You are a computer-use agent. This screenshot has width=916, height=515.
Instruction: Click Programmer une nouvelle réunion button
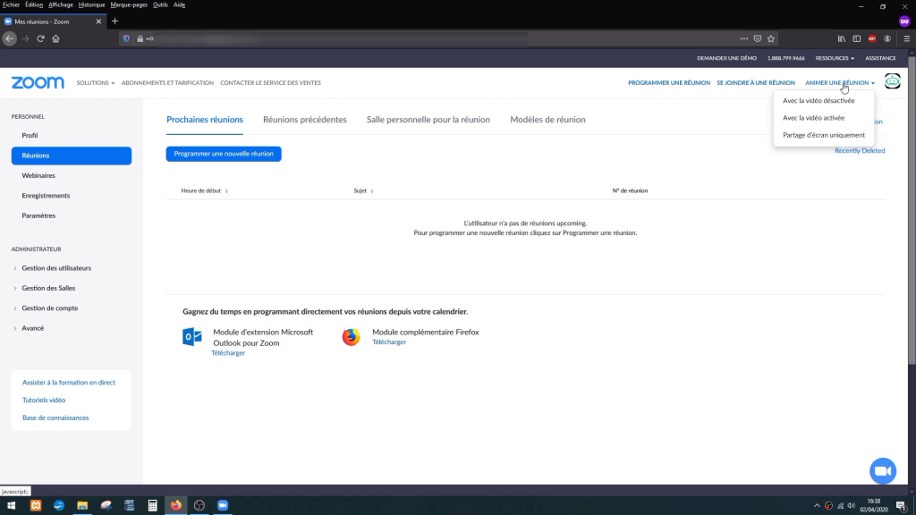(x=224, y=154)
